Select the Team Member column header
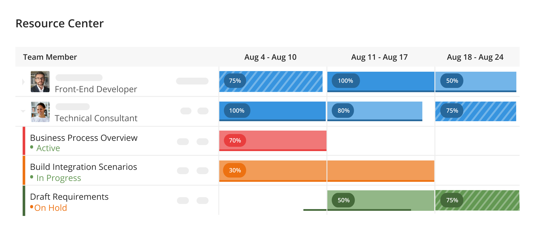The width and height of the screenshot is (535, 233). pyautogui.click(x=50, y=57)
